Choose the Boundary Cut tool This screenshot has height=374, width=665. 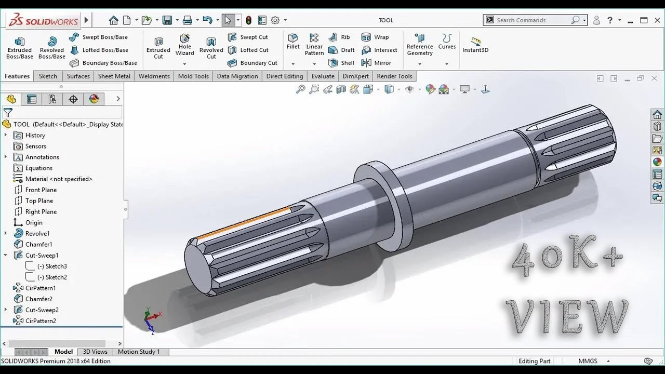252,63
